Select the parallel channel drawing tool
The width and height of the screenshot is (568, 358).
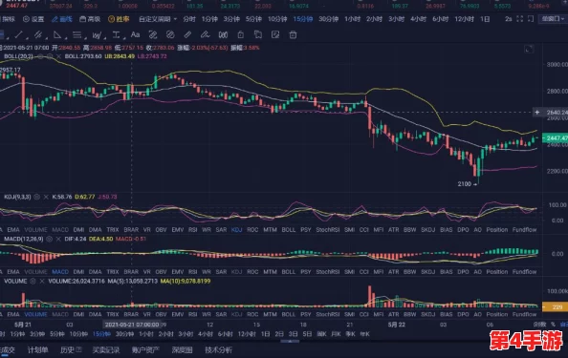[x=37, y=34]
